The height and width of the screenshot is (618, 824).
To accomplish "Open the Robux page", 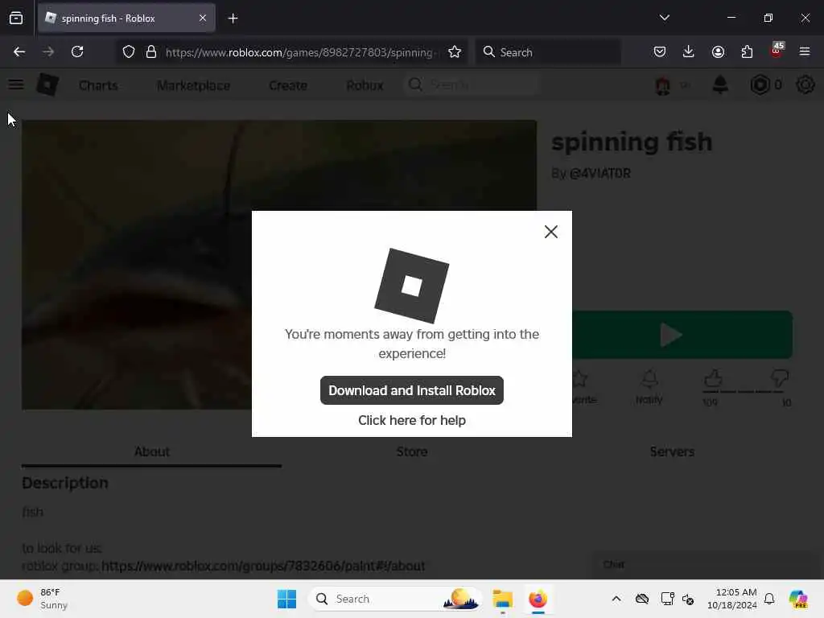I will [365, 85].
